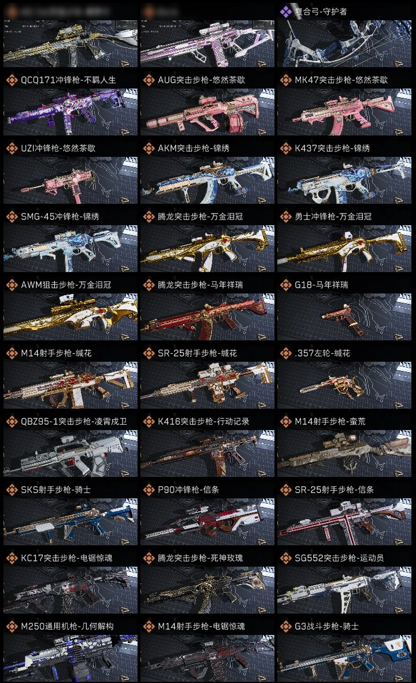Open the 腾龙突击步枪-死神玫瑰 skin thumbnail
This screenshot has height=683, width=416.
click(x=207, y=590)
